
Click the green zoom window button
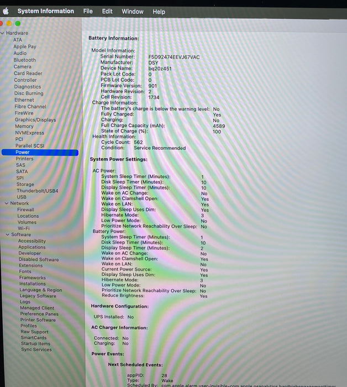pyautogui.click(x=18, y=23)
